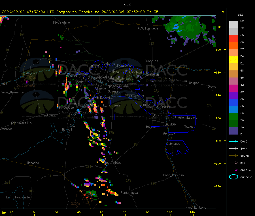
Task: Click the current legend label
Action: click(246, 177)
